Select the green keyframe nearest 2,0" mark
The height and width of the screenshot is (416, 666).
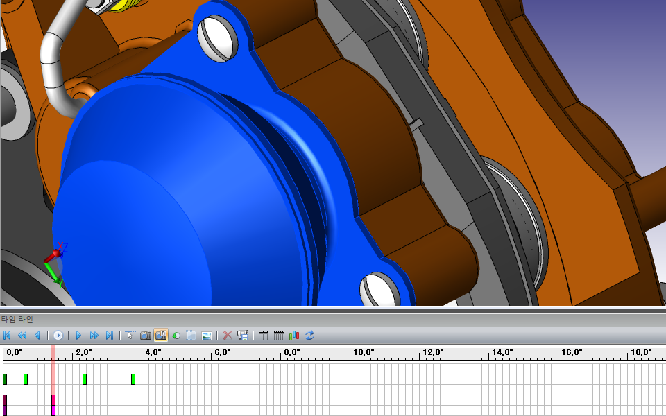click(x=85, y=379)
